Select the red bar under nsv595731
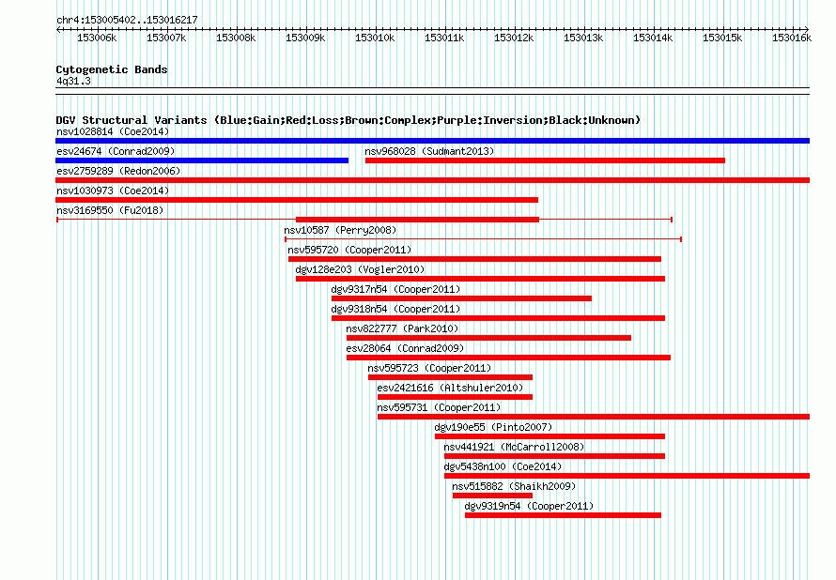The height and width of the screenshot is (580, 836). pyautogui.click(x=594, y=417)
